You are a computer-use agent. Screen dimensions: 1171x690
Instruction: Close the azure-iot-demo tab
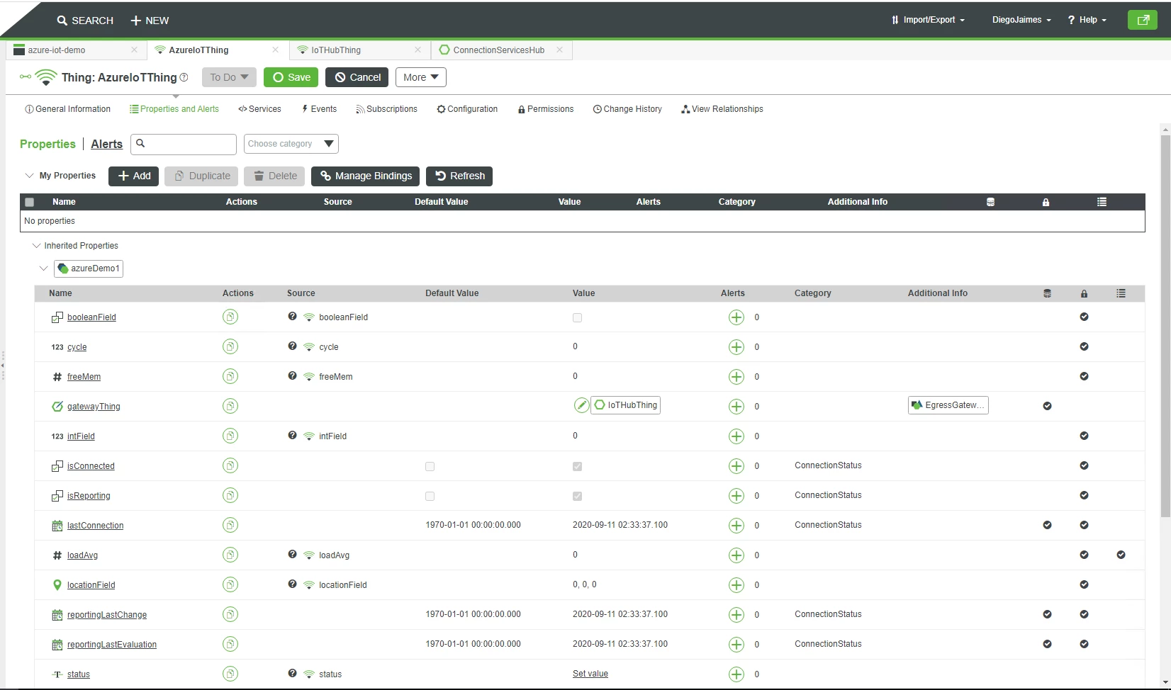point(135,50)
